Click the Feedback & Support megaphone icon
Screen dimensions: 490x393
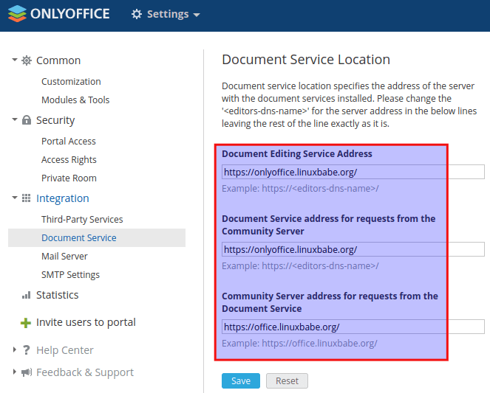point(27,372)
